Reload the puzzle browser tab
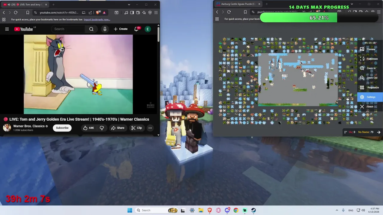This screenshot has height=215, width=383. [x=229, y=12]
